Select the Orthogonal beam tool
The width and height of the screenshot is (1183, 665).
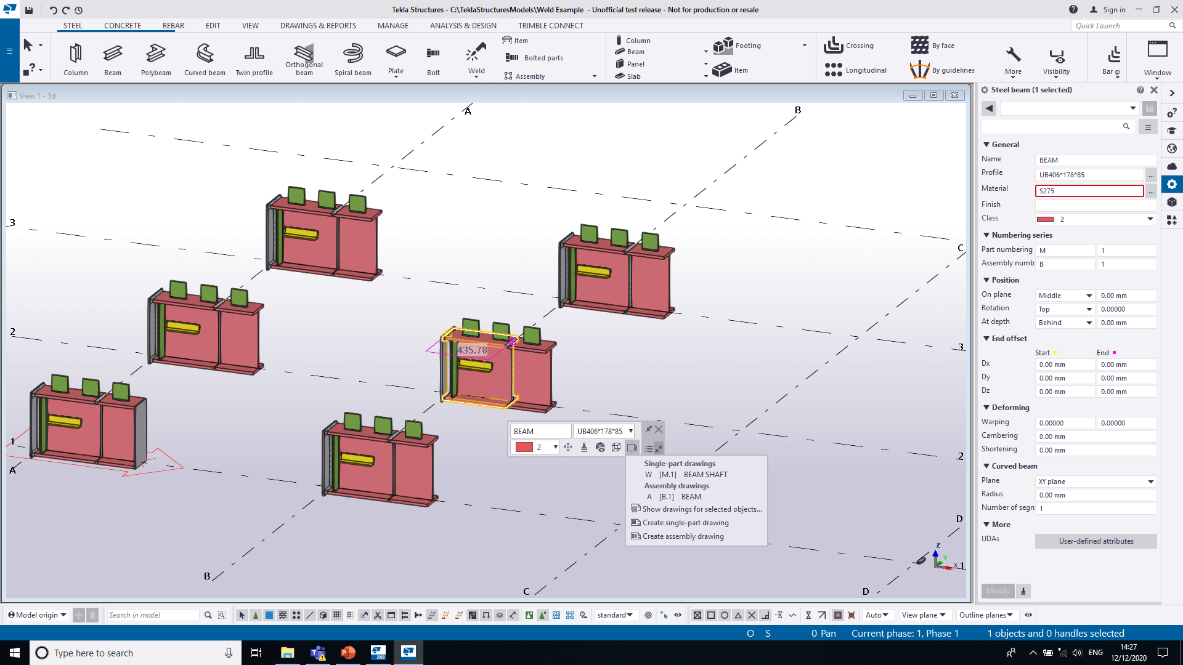[x=304, y=60]
